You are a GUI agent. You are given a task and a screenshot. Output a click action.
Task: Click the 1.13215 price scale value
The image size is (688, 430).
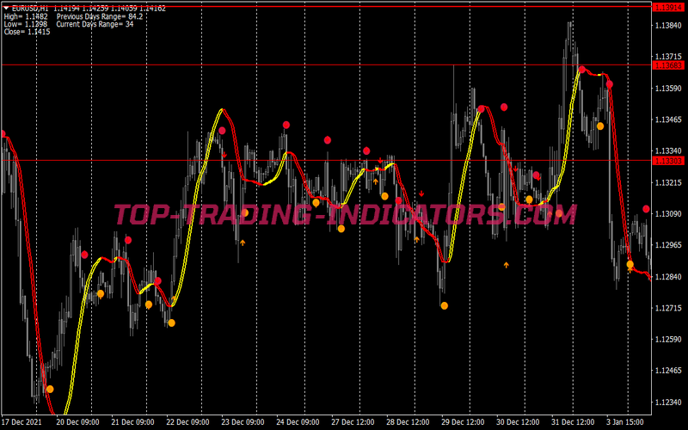pyautogui.click(x=668, y=182)
